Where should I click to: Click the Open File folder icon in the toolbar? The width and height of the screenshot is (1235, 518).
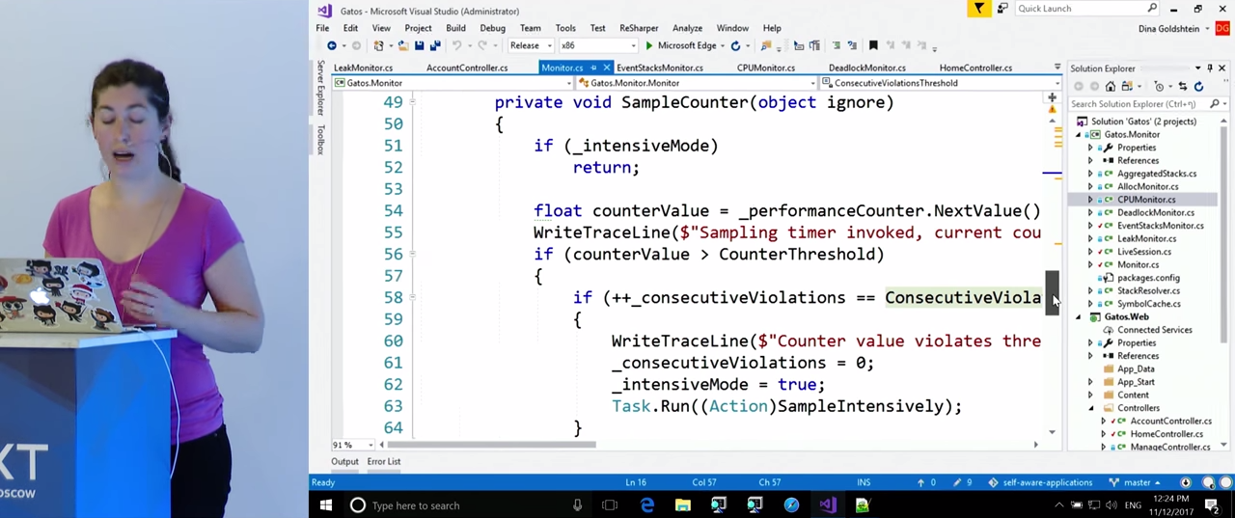coord(403,46)
